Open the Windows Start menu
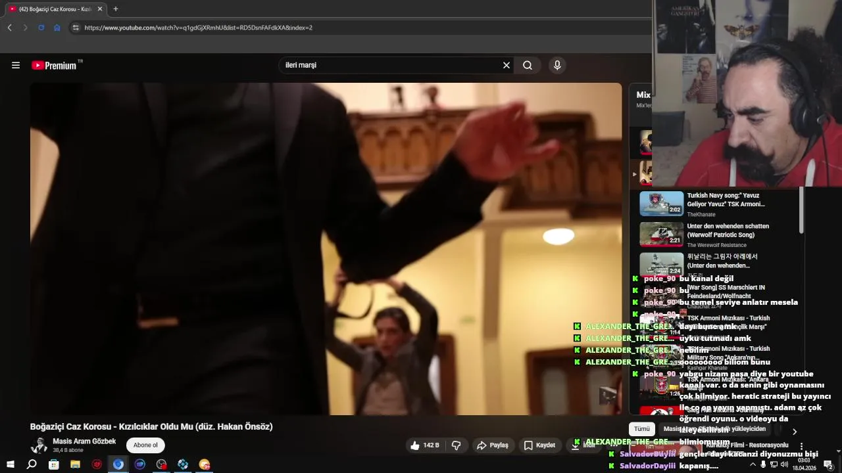The image size is (842, 473). point(10,464)
